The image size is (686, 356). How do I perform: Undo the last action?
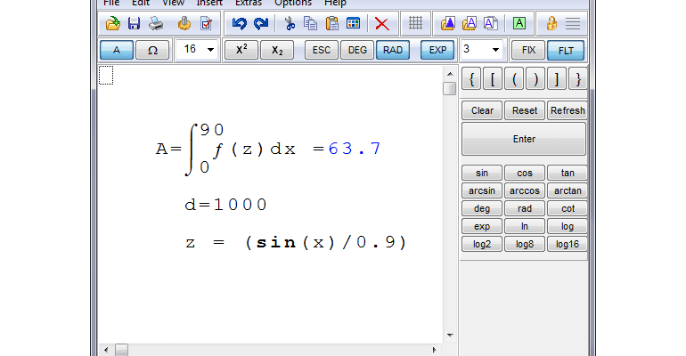pos(239,23)
